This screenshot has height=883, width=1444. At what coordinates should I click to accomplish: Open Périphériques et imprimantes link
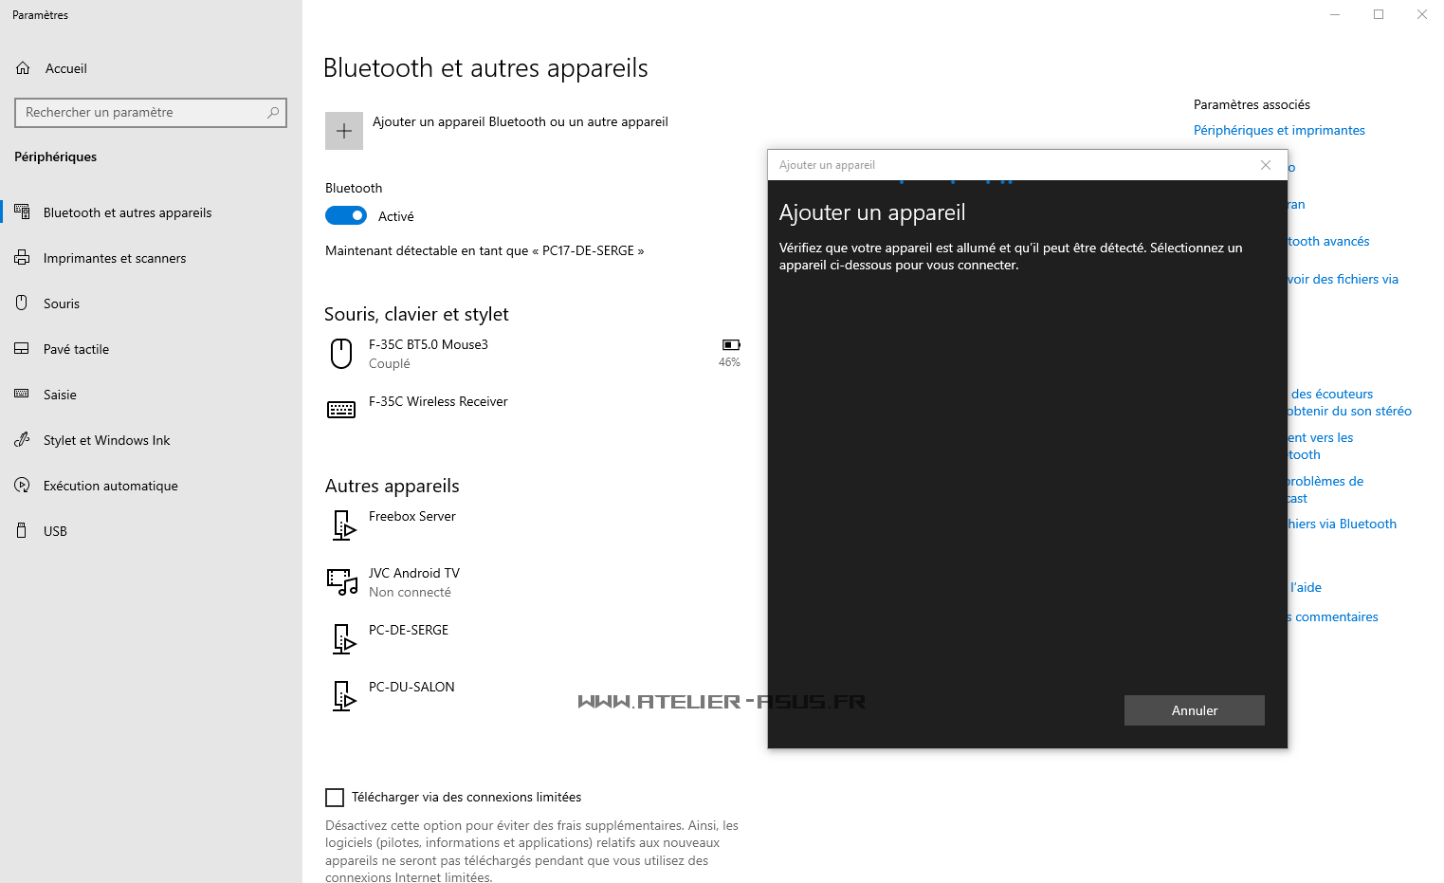pos(1279,131)
